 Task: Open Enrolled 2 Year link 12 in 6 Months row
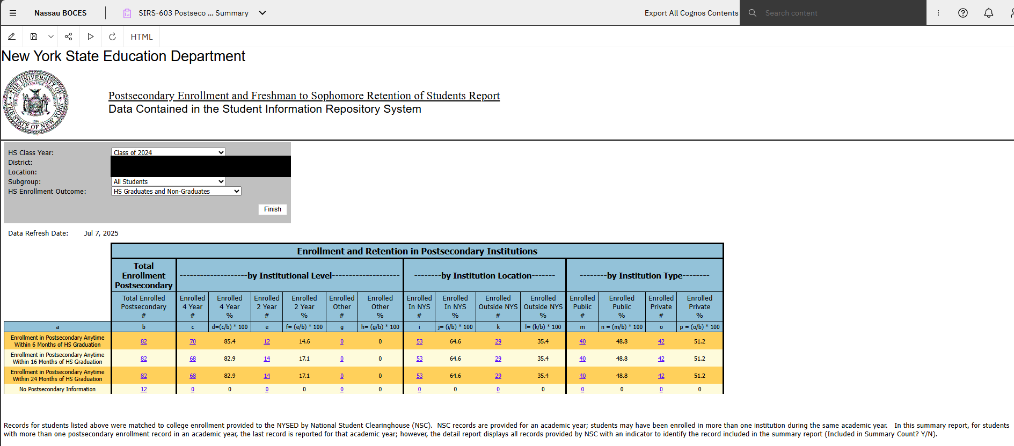point(267,341)
